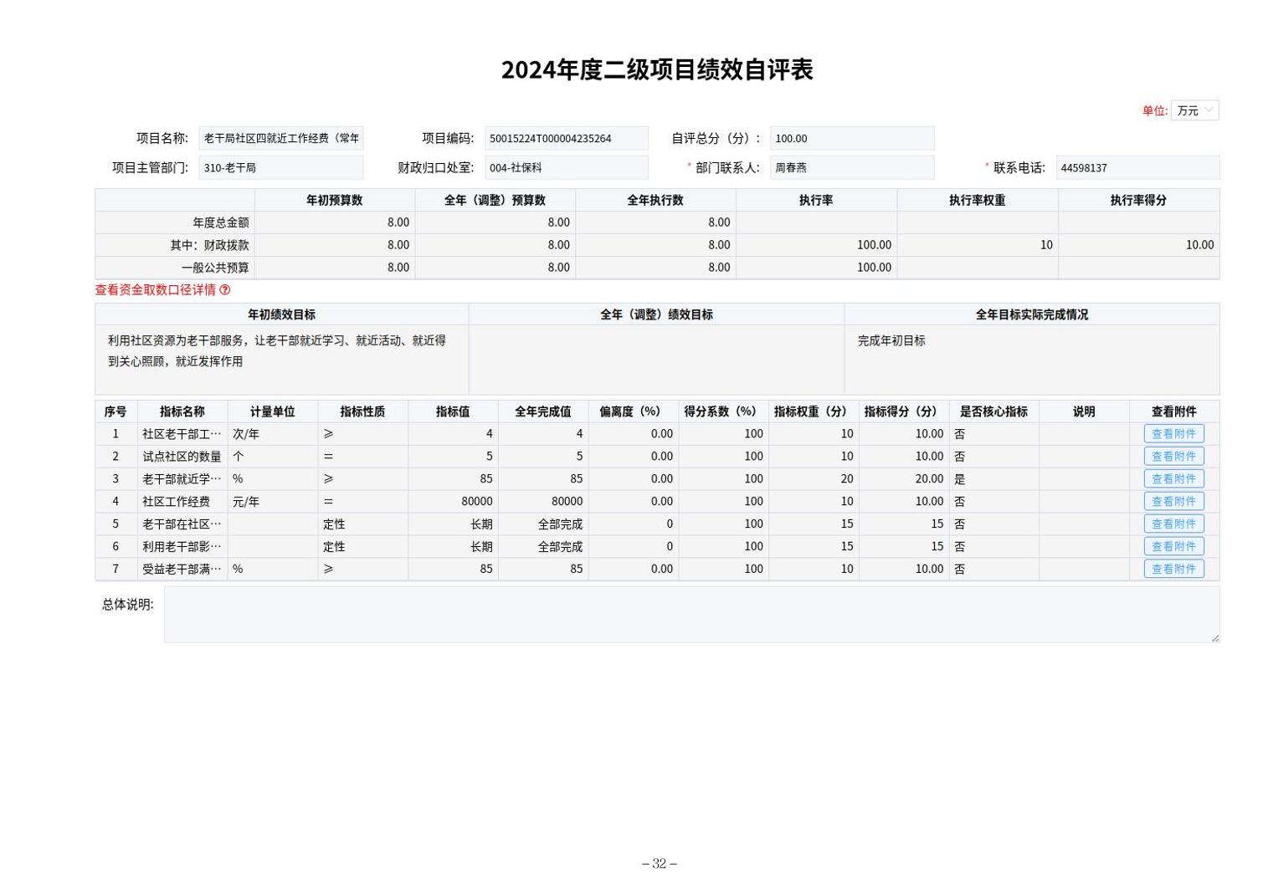
Task: Click the 项目名称 input field
Action: (x=280, y=138)
